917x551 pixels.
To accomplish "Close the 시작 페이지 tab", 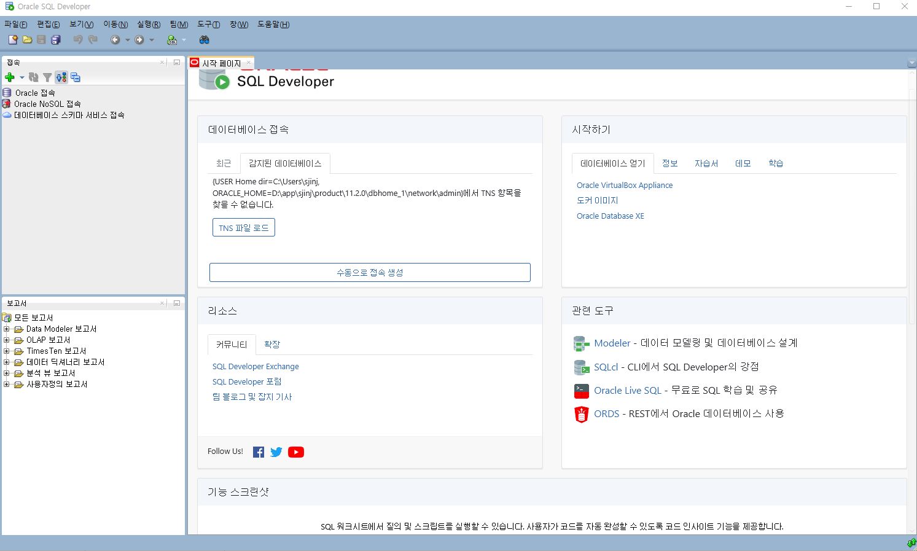I will 249,63.
